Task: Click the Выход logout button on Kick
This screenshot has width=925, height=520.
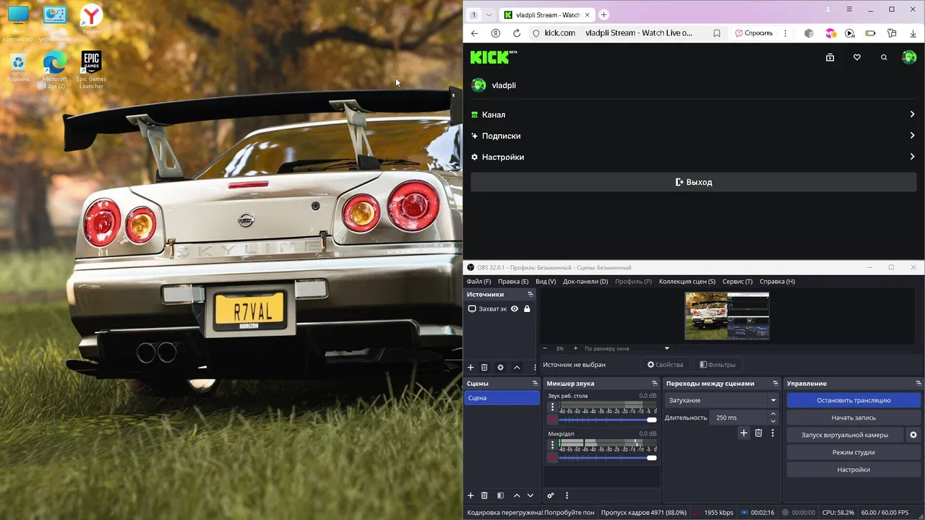Action: (x=693, y=182)
